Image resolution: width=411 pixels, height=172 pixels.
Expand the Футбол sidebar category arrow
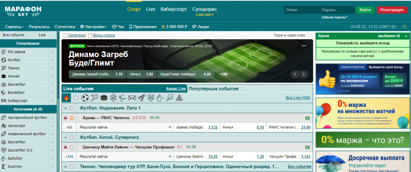pyautogui.click(x=53, y=60)
